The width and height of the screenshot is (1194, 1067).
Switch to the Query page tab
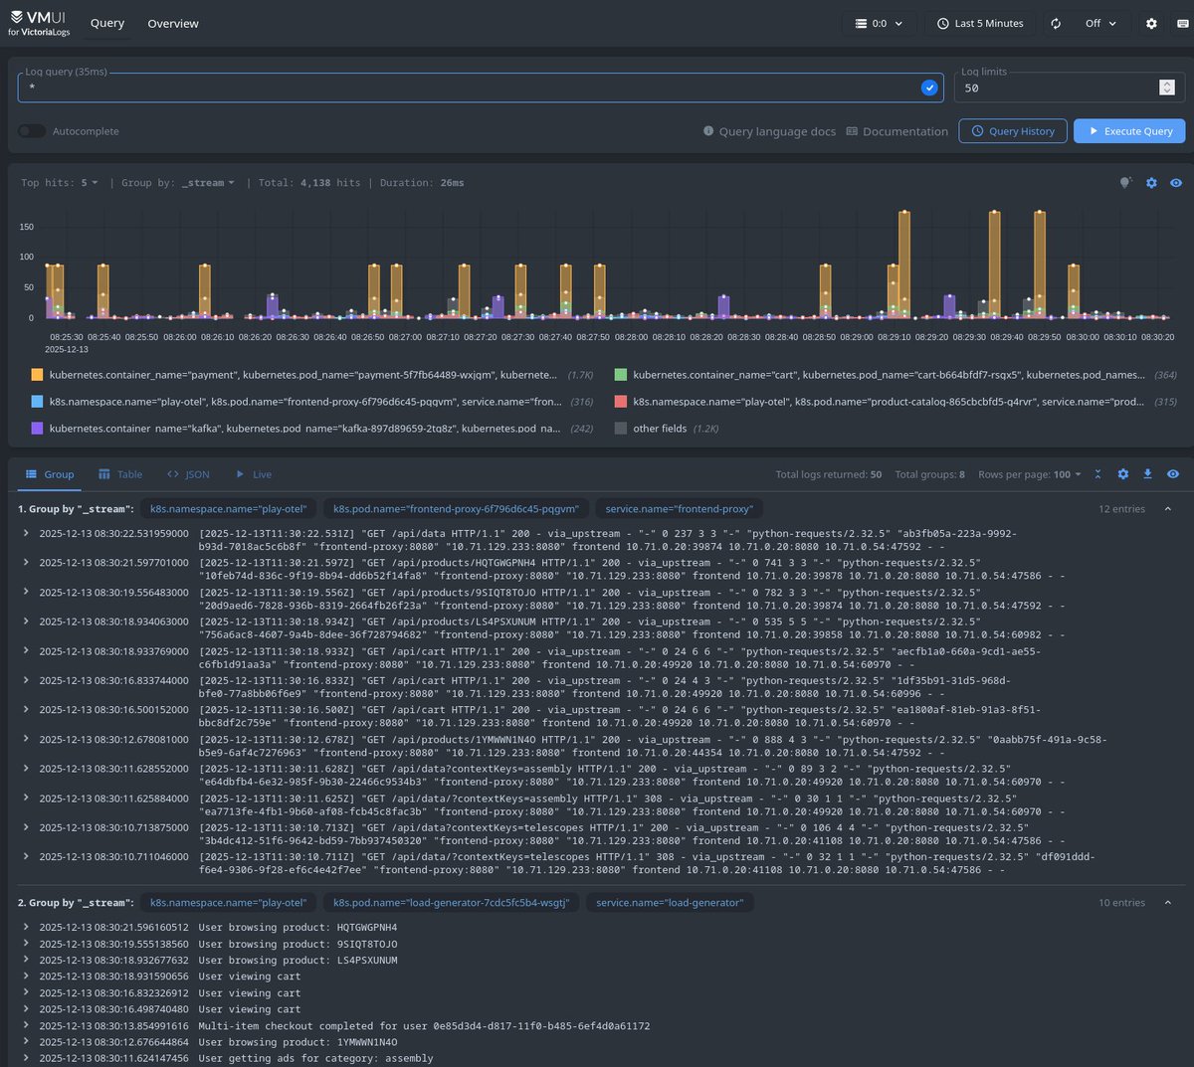[107, 24]
